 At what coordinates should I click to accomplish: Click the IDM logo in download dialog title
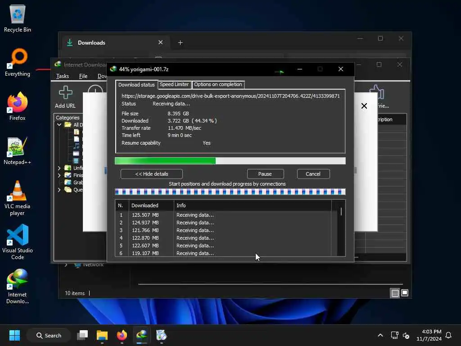(113, 69)
